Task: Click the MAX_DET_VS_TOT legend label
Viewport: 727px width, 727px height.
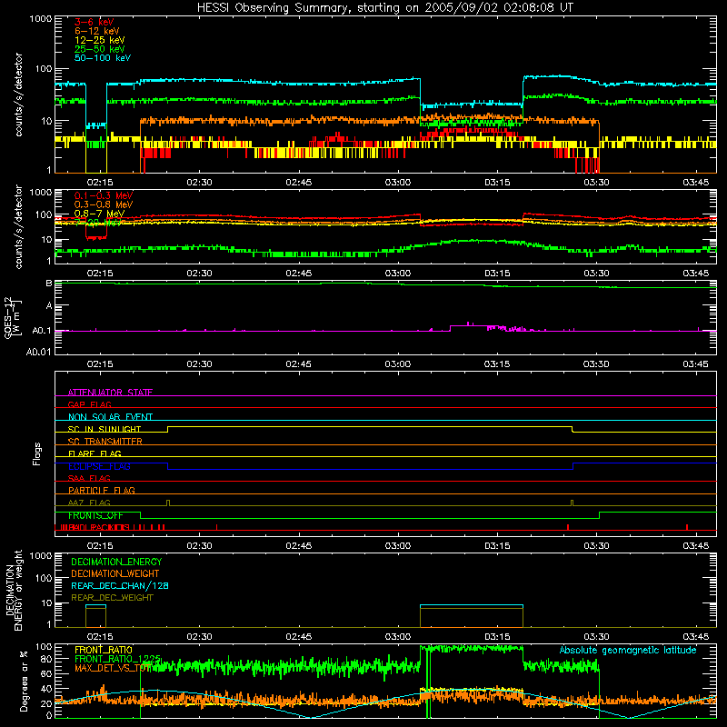Action: click(113, 668)
